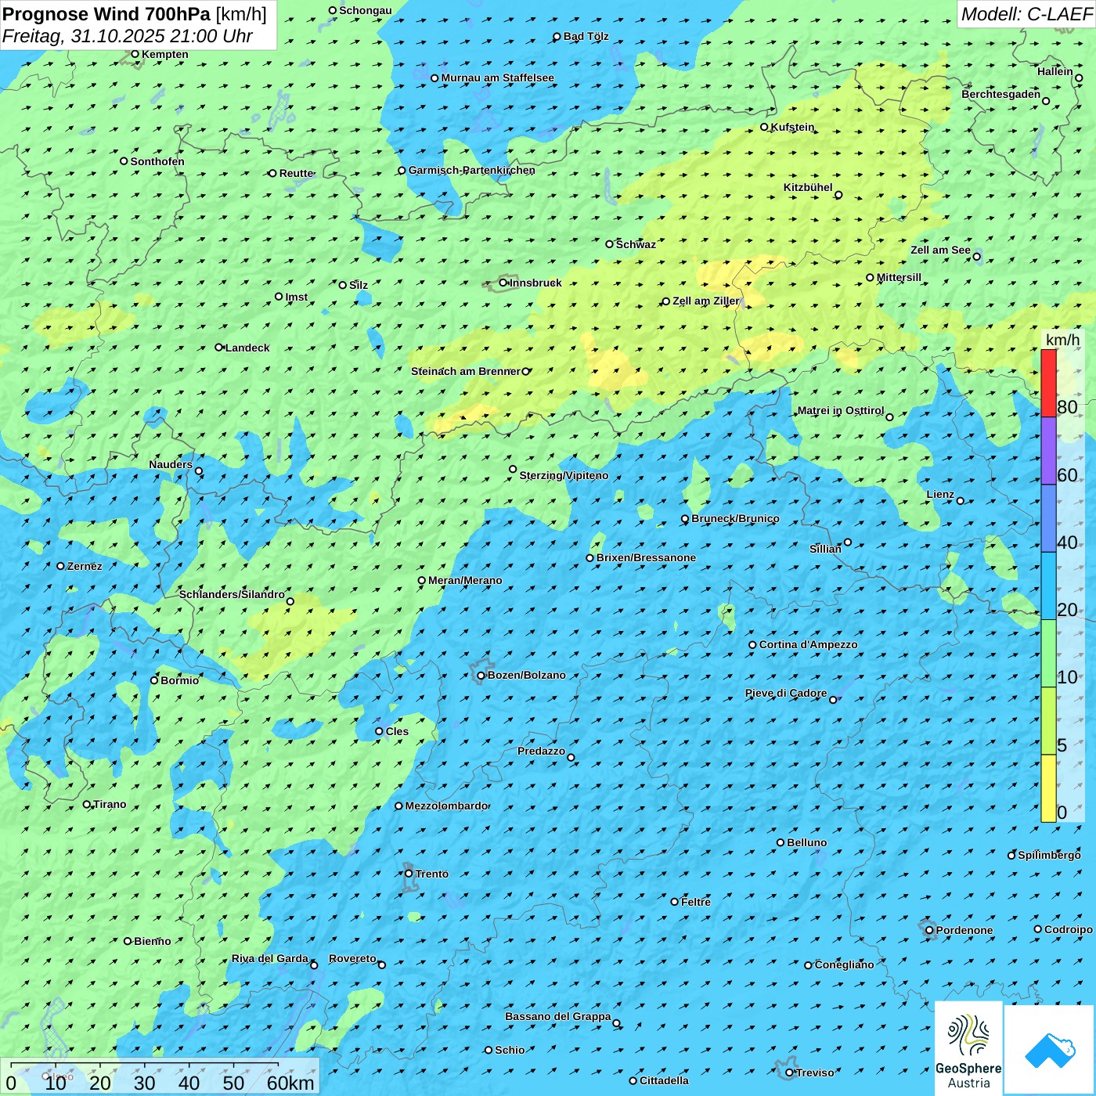Click the Kufstein city label
The image size is (1096, 1096).
(792, 127)
